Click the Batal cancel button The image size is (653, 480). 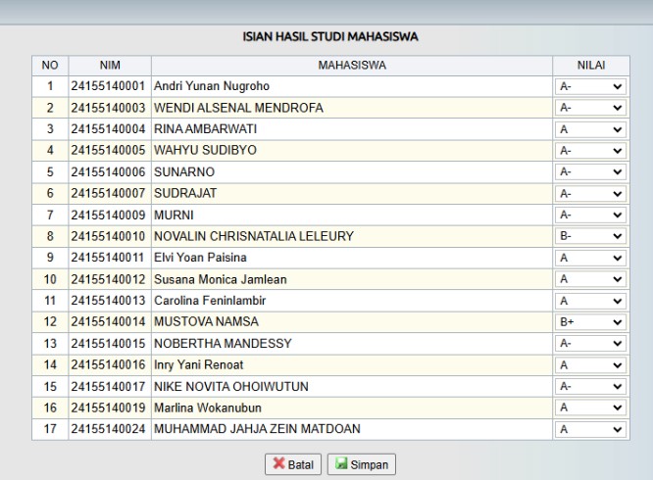pyautogui.click(x=293, y=462)
